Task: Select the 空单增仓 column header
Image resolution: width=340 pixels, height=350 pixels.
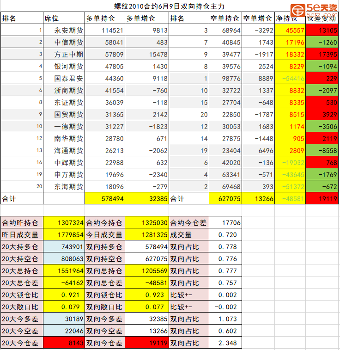Action: pos(258,18)
